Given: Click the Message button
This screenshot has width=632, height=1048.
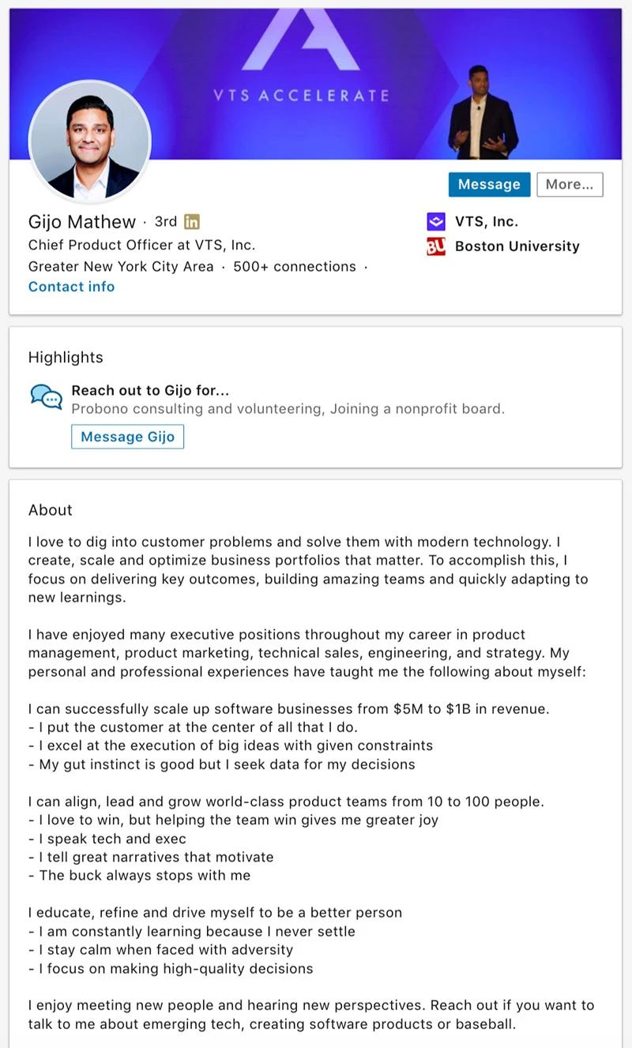Looking at the screenshot, I should point(489,183).
